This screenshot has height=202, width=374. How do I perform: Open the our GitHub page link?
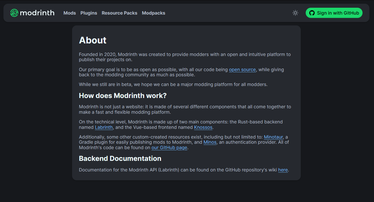[169, 148]
